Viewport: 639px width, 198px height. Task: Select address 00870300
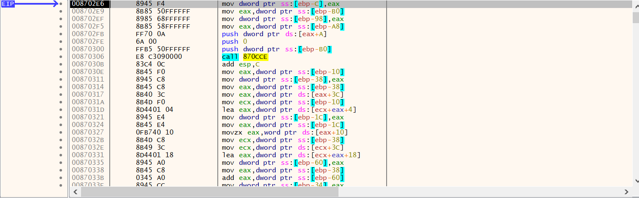87,49
